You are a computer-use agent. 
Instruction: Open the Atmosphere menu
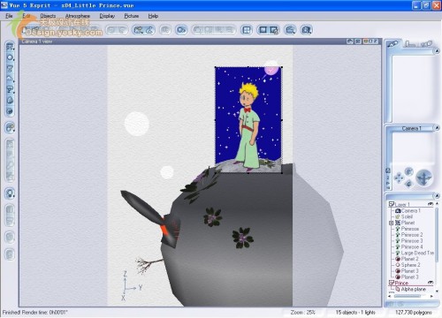click(x=78, y=16)
